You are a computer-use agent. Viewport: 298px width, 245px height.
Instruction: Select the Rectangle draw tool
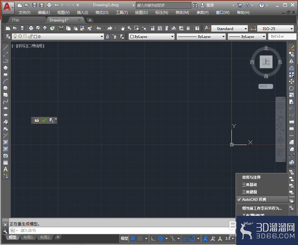(6, 75)
